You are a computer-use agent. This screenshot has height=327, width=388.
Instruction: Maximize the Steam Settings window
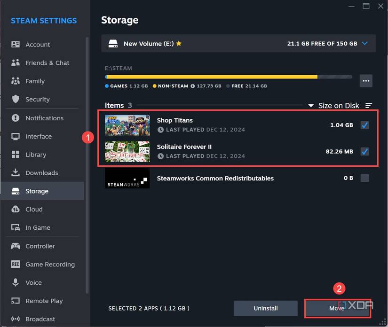[x=366, y=6]
